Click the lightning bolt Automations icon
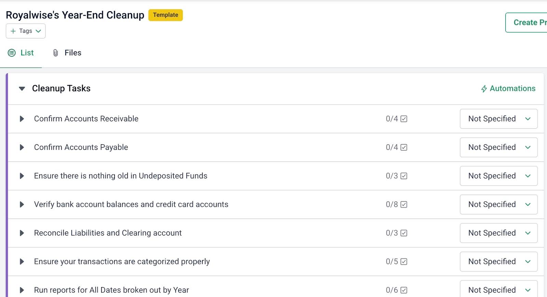The height and width of the screenshot is (297, 547). (484, 89)
